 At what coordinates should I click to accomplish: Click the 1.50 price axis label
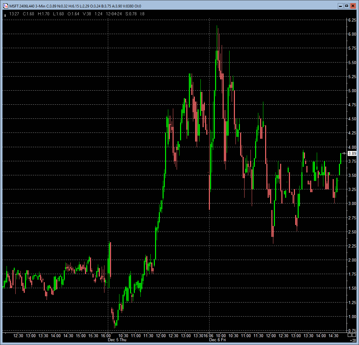[352, 288]
